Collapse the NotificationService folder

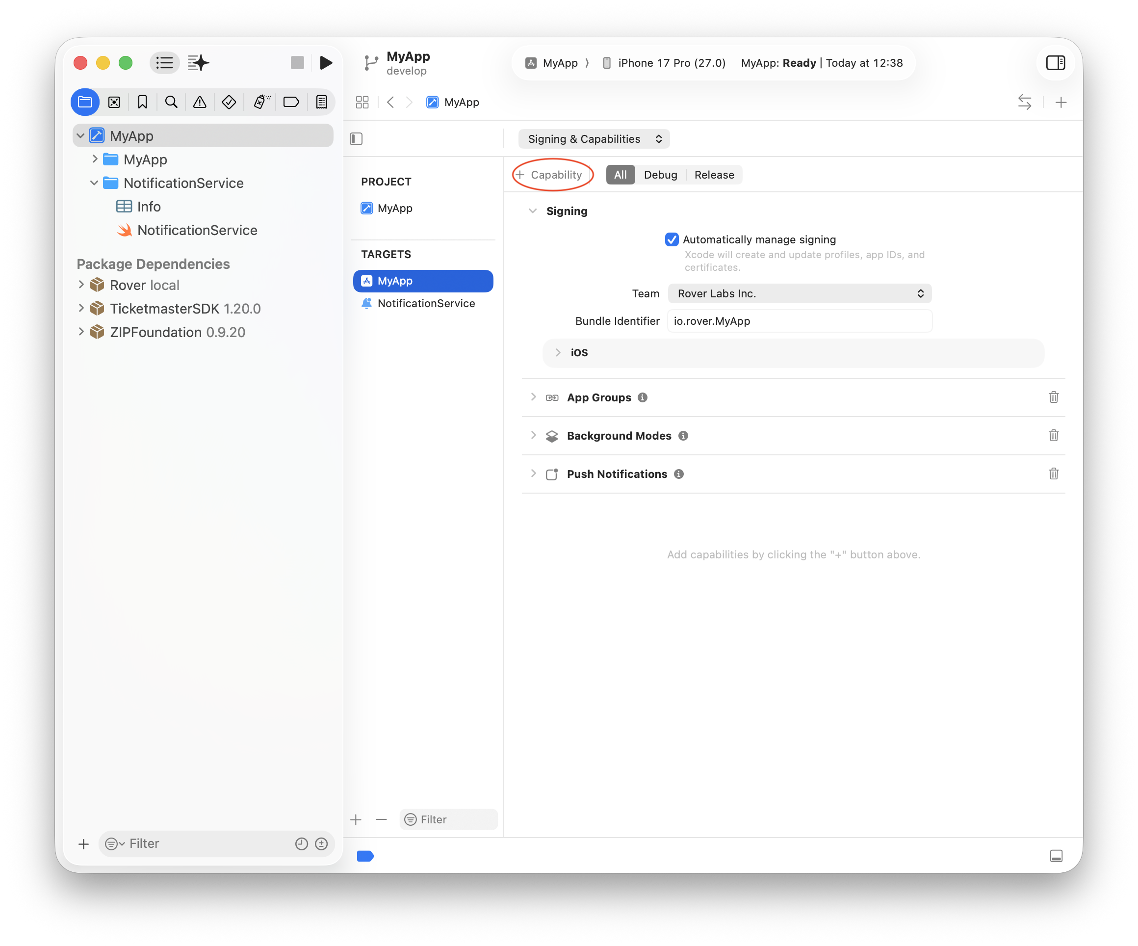[x=94, y=183]
